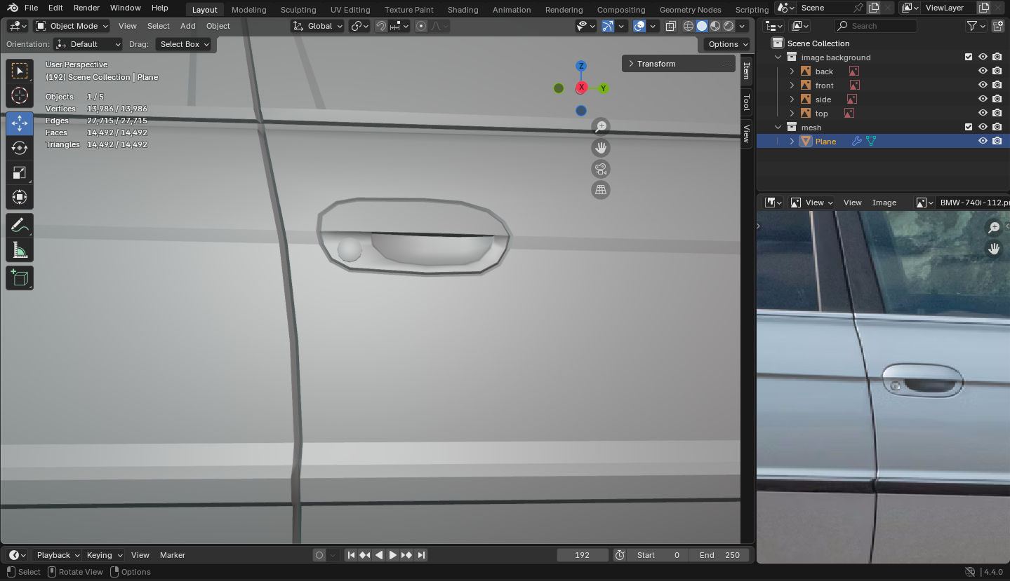Image resolution: width=1010 pixels, height=581 pixels.
Task: Open the Default orientation dropdown
Action: coord(88,44)
